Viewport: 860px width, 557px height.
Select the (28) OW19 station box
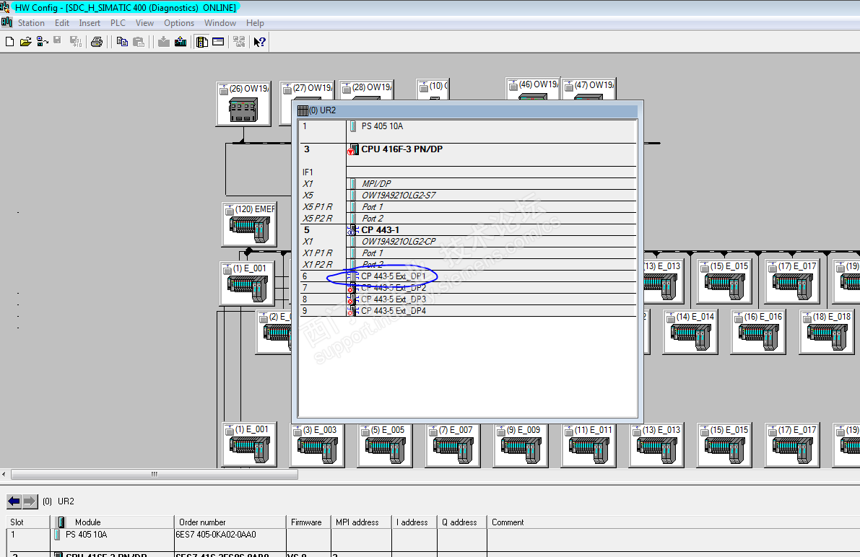point(367,90)
